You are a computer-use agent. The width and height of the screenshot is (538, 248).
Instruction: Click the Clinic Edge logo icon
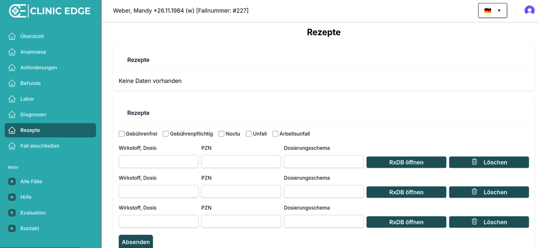(x=18, y=11)
